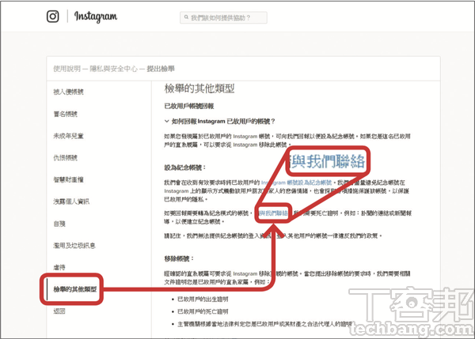
Task: Select sidebar item 自殘
Action: click(59, 224)
